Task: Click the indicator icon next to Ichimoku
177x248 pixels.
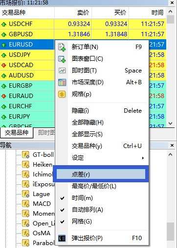Action: [26, 174]
